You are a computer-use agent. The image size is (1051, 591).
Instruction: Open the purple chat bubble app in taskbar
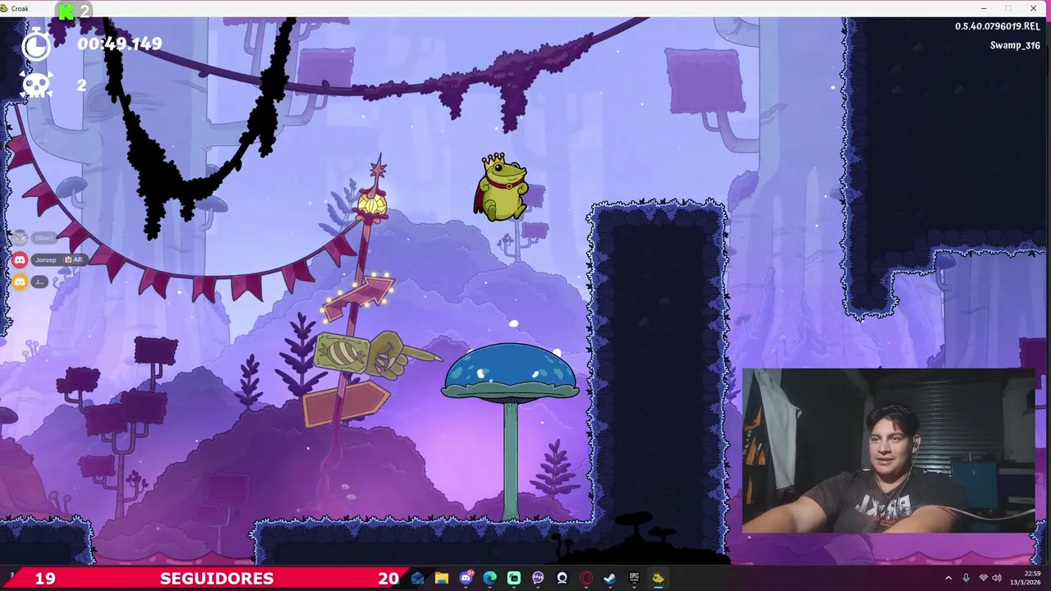click(x=538, y=578)
